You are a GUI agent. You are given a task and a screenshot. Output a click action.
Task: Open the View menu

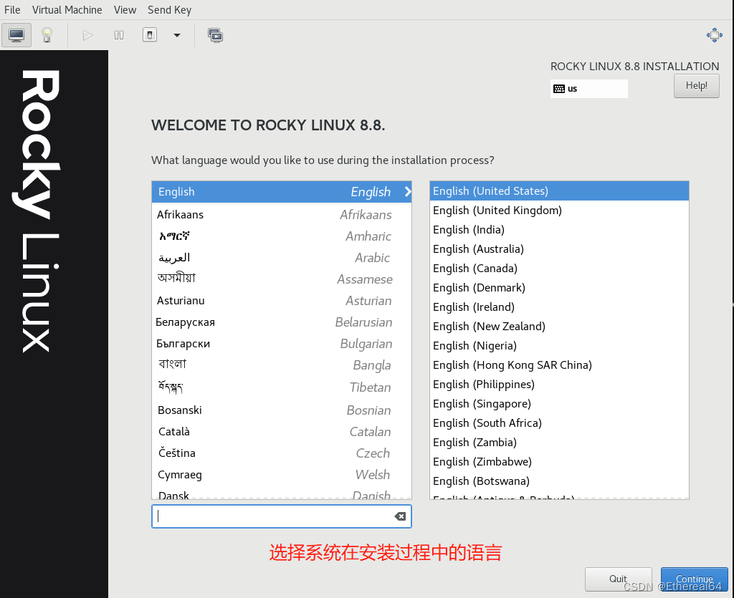click(125, 10)
